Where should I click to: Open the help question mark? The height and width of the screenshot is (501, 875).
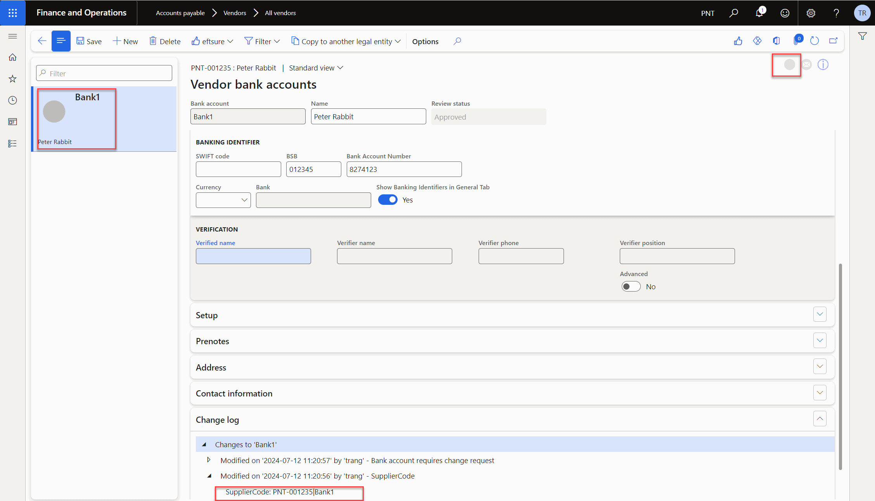coord(836,13)
